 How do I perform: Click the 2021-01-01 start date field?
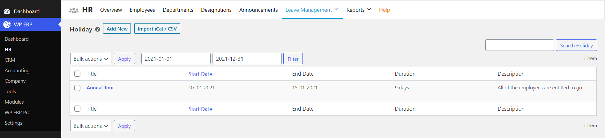point(176,59)
